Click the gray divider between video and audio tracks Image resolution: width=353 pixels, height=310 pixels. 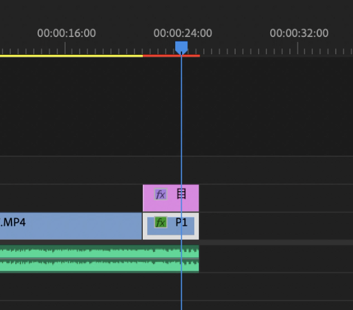click(x=176, y=242)
